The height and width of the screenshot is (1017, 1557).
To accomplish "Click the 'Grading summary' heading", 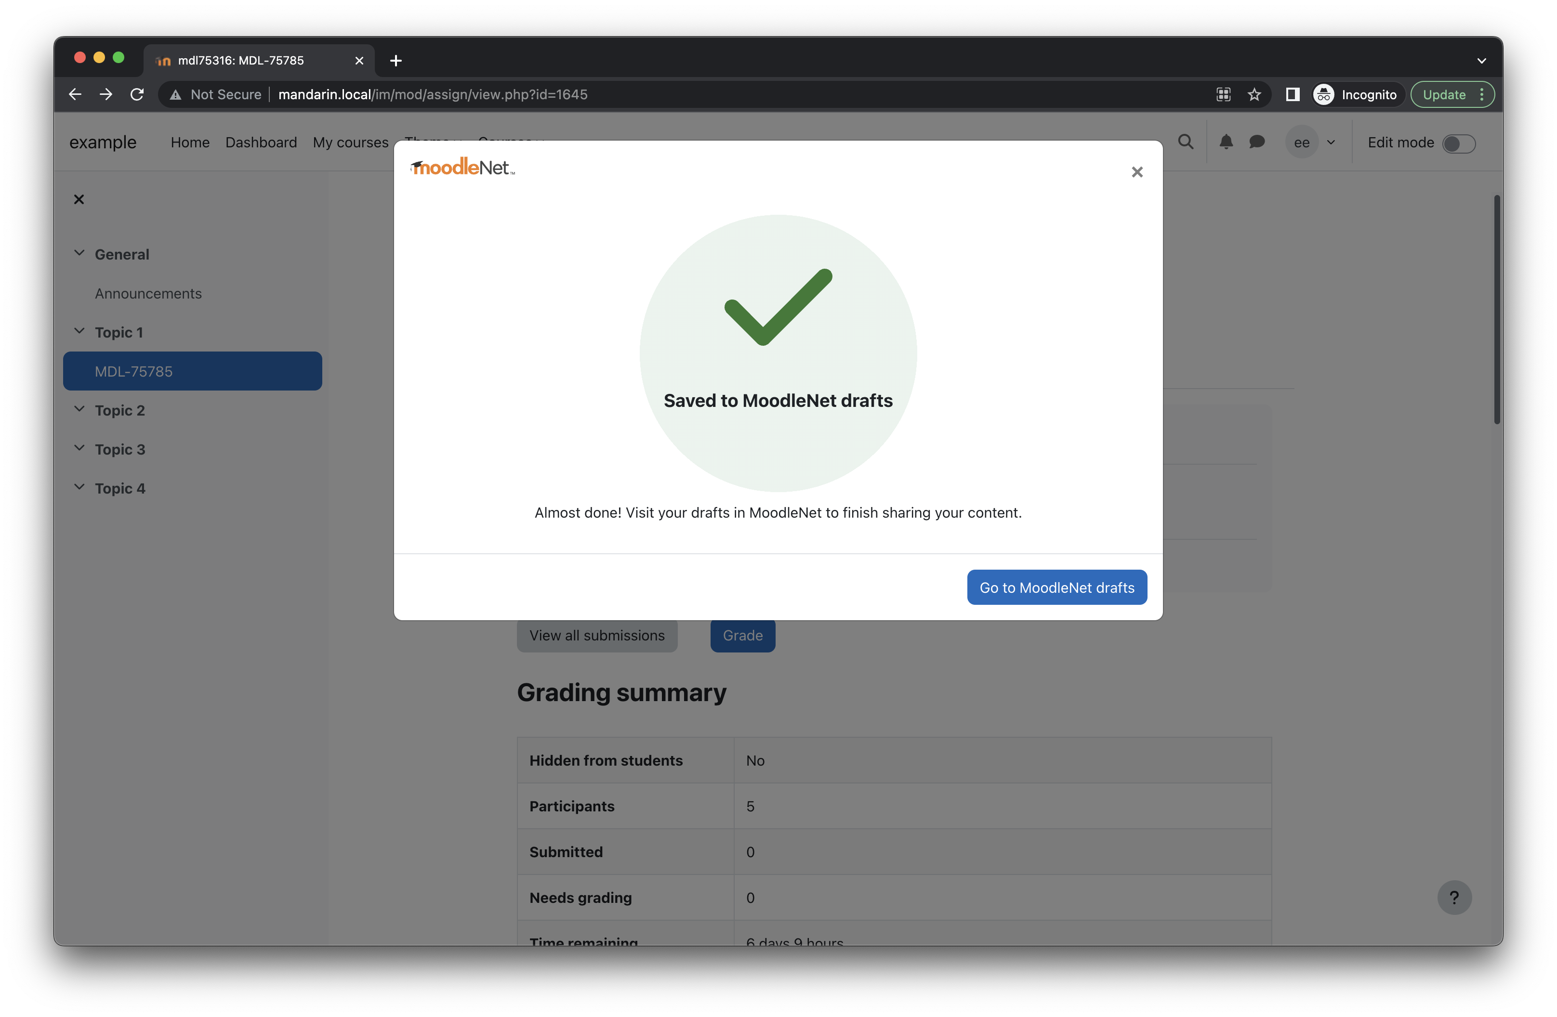I will click(x=621, y=692).
